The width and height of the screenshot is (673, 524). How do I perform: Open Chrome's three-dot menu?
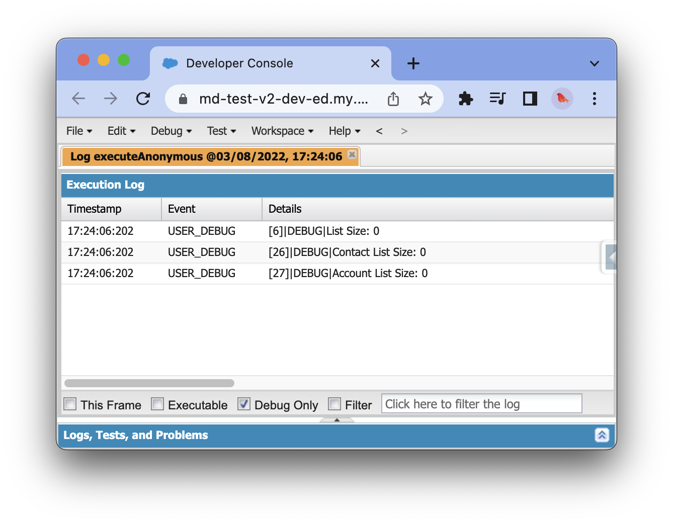pyautogui.click(x=595, y=99)
